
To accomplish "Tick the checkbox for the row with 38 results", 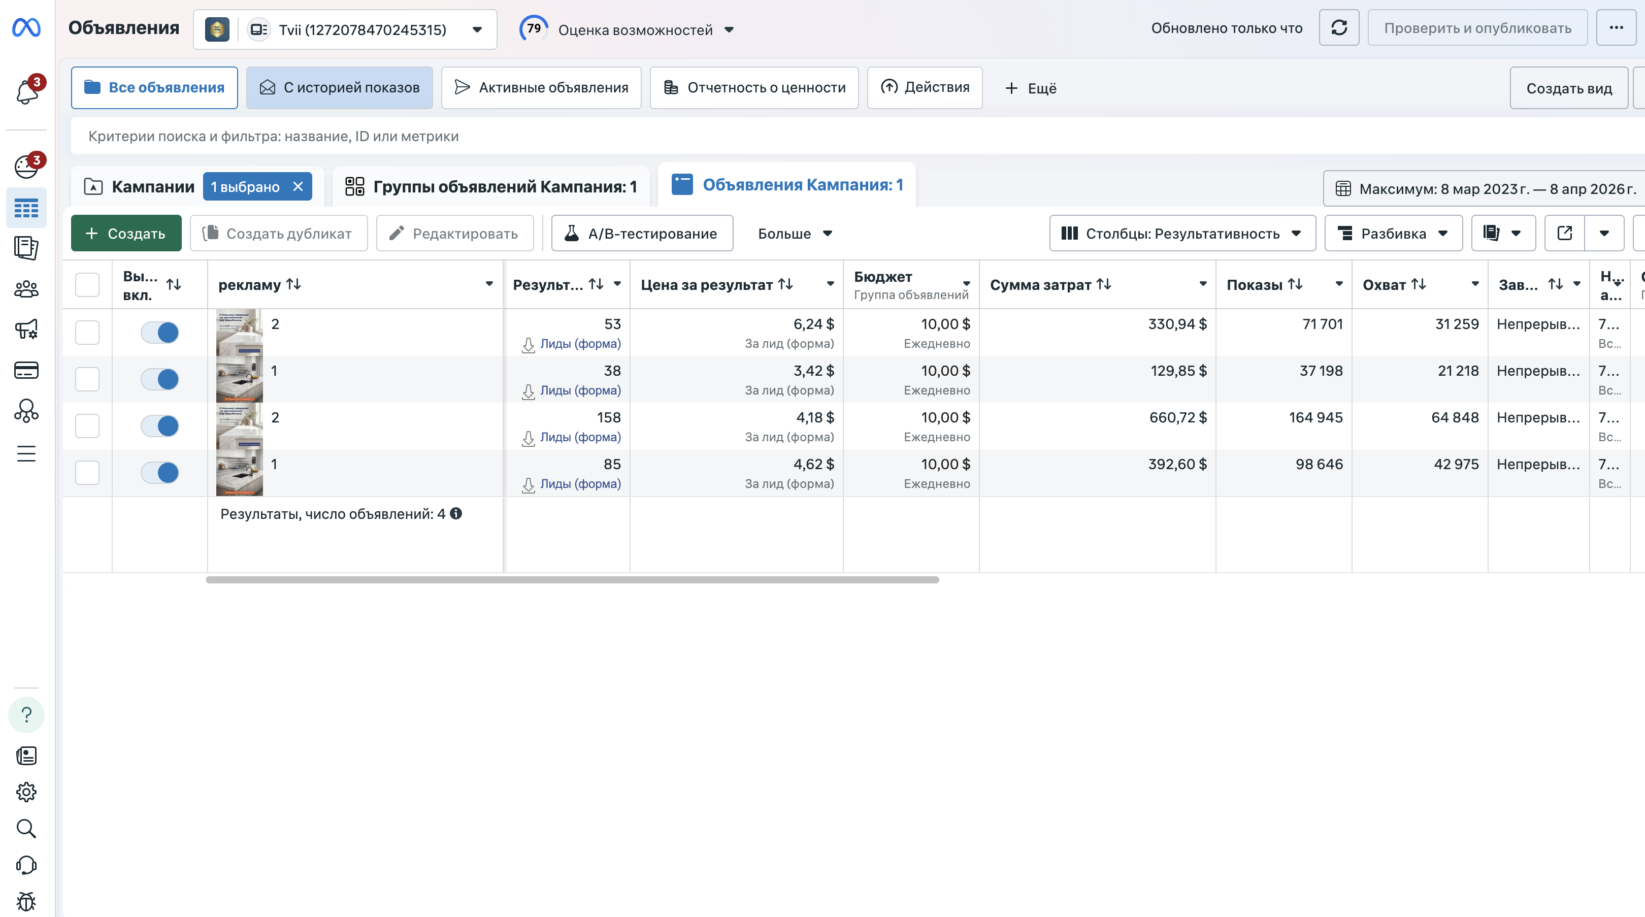I will 87,379.
